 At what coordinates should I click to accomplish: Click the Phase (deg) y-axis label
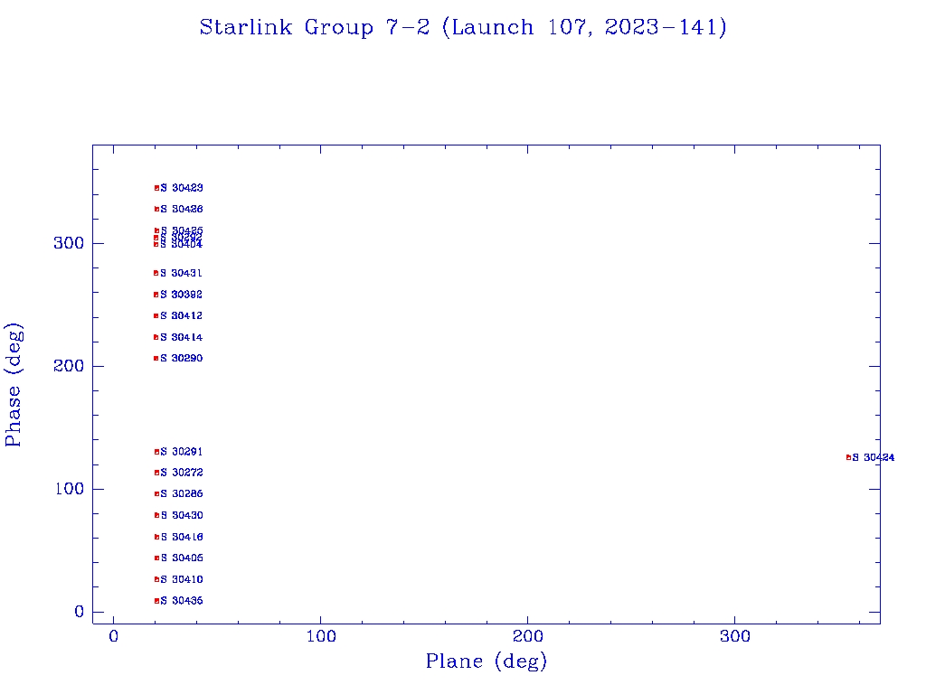[x=14, y=384]
